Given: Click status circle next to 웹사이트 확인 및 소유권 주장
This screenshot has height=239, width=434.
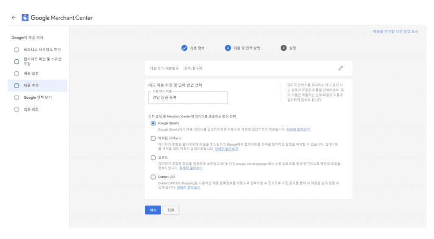Looking at the screenshot, I should [17, 62].
